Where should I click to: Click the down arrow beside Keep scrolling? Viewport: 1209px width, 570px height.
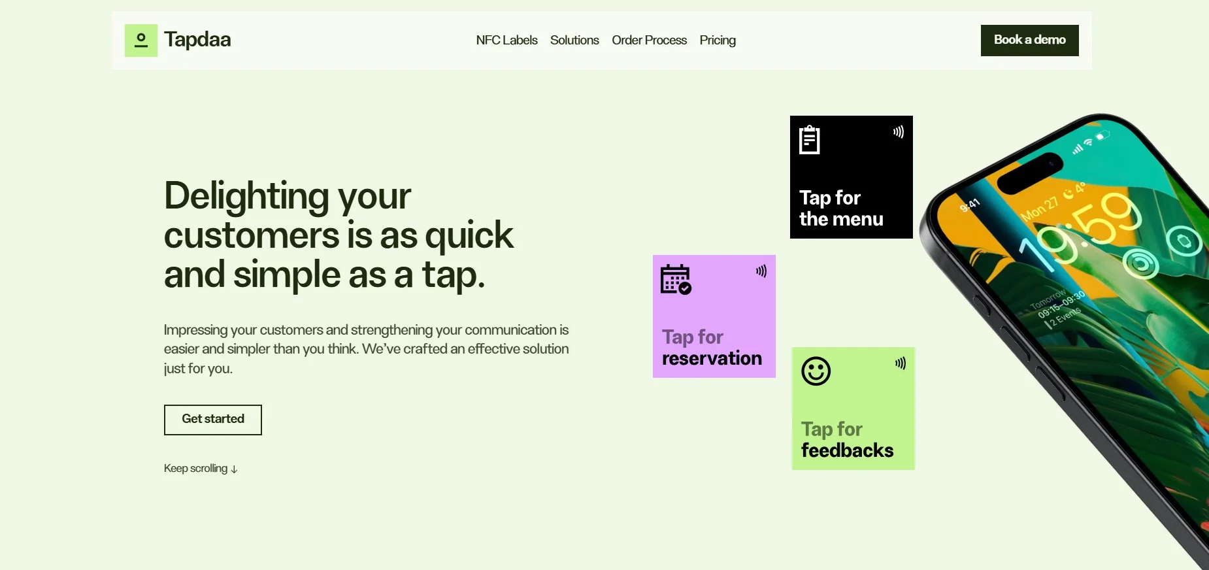pyautogui.click(x=234, y=469)
